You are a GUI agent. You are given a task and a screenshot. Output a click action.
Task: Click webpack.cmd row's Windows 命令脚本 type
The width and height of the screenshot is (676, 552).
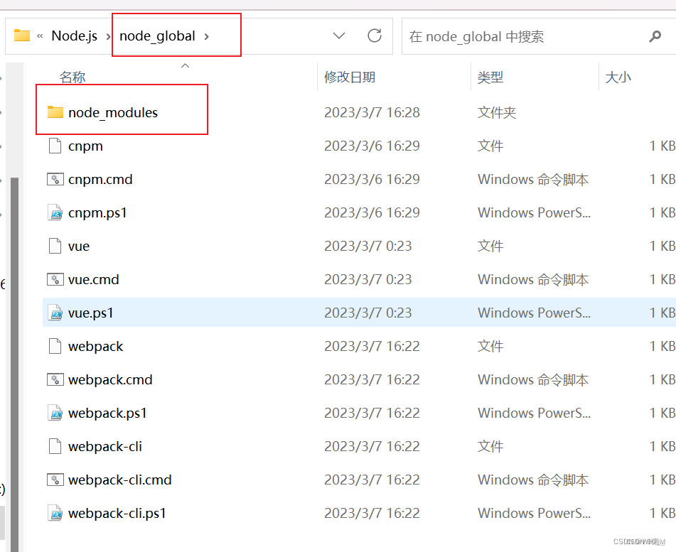click(x=533, y=379)
